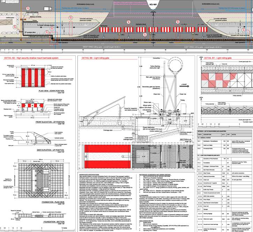Screen dimensions: 253x232
Task: Click the 'FOUNDATION - SECTION' caption
Action: [x=54, y=222]
